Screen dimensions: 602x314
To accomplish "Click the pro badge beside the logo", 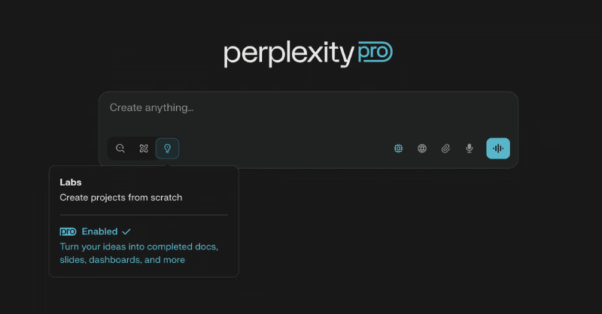I will (x=374, y=53).
